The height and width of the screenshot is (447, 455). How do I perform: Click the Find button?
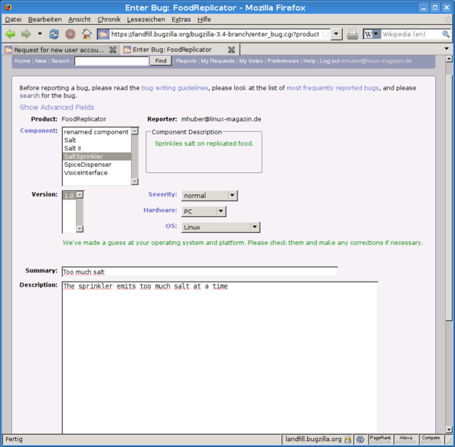[x=161, y=61]
